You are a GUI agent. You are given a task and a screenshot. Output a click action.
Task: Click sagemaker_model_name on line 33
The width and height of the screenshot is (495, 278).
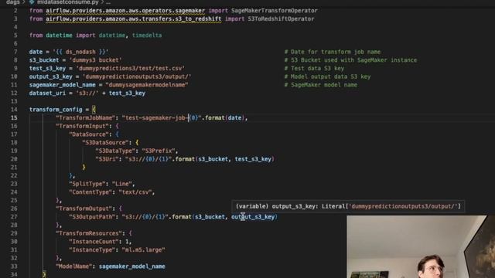click(x=132, y=266)
